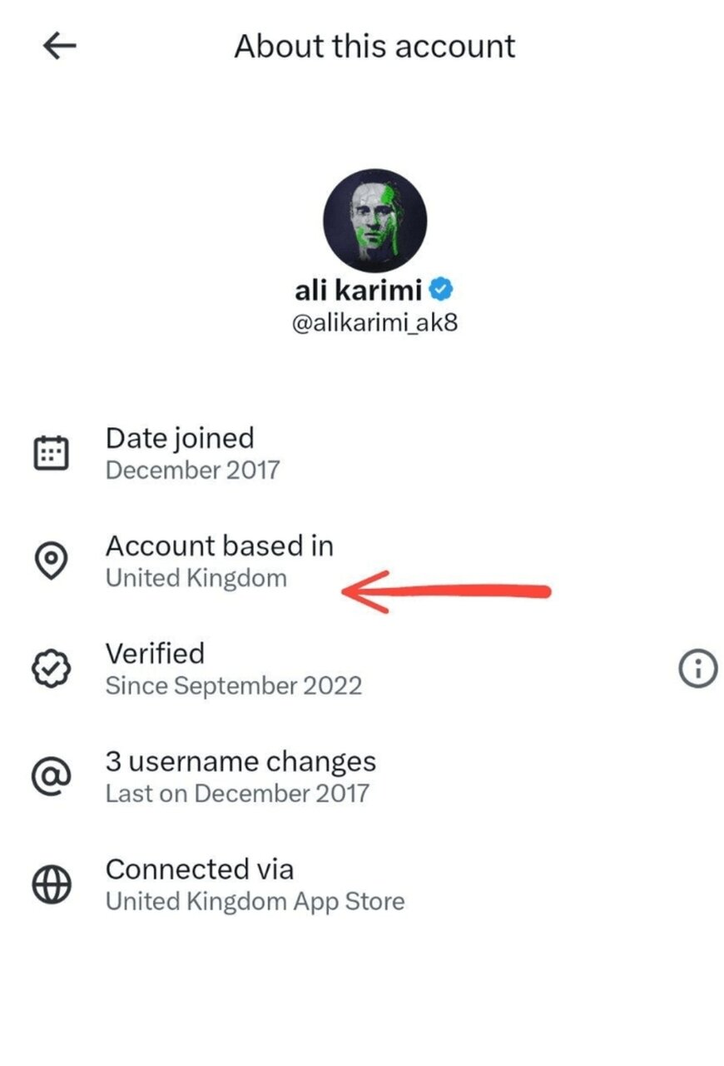Click the calendar icon beside Date joined
Viewport: 724px width, 1066px height.
coord(52,454)
